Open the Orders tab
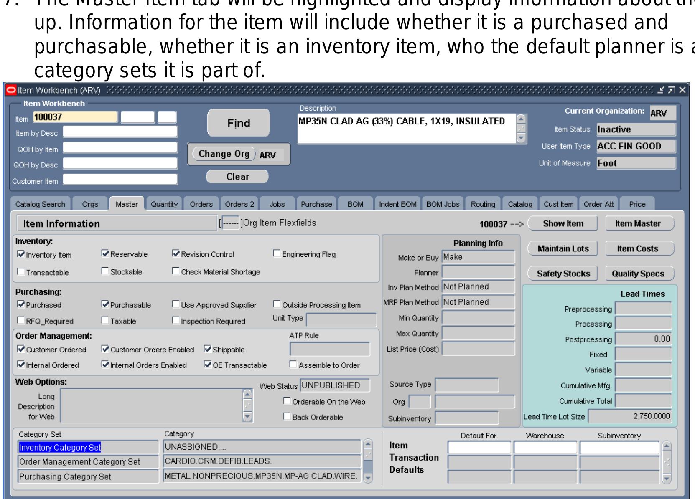 (x=201, y=204)
